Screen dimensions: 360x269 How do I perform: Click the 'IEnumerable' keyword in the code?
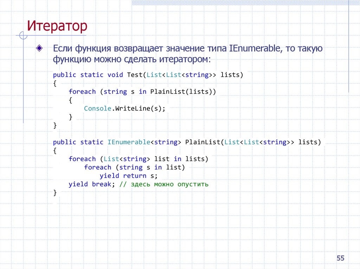(x=128, y=142)
